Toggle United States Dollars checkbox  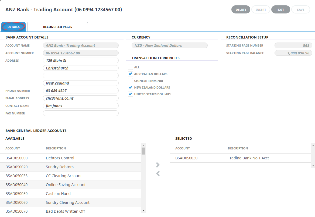point(130,94)
